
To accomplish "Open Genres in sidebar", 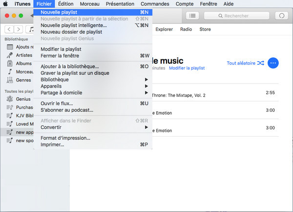I will point(19,80).
